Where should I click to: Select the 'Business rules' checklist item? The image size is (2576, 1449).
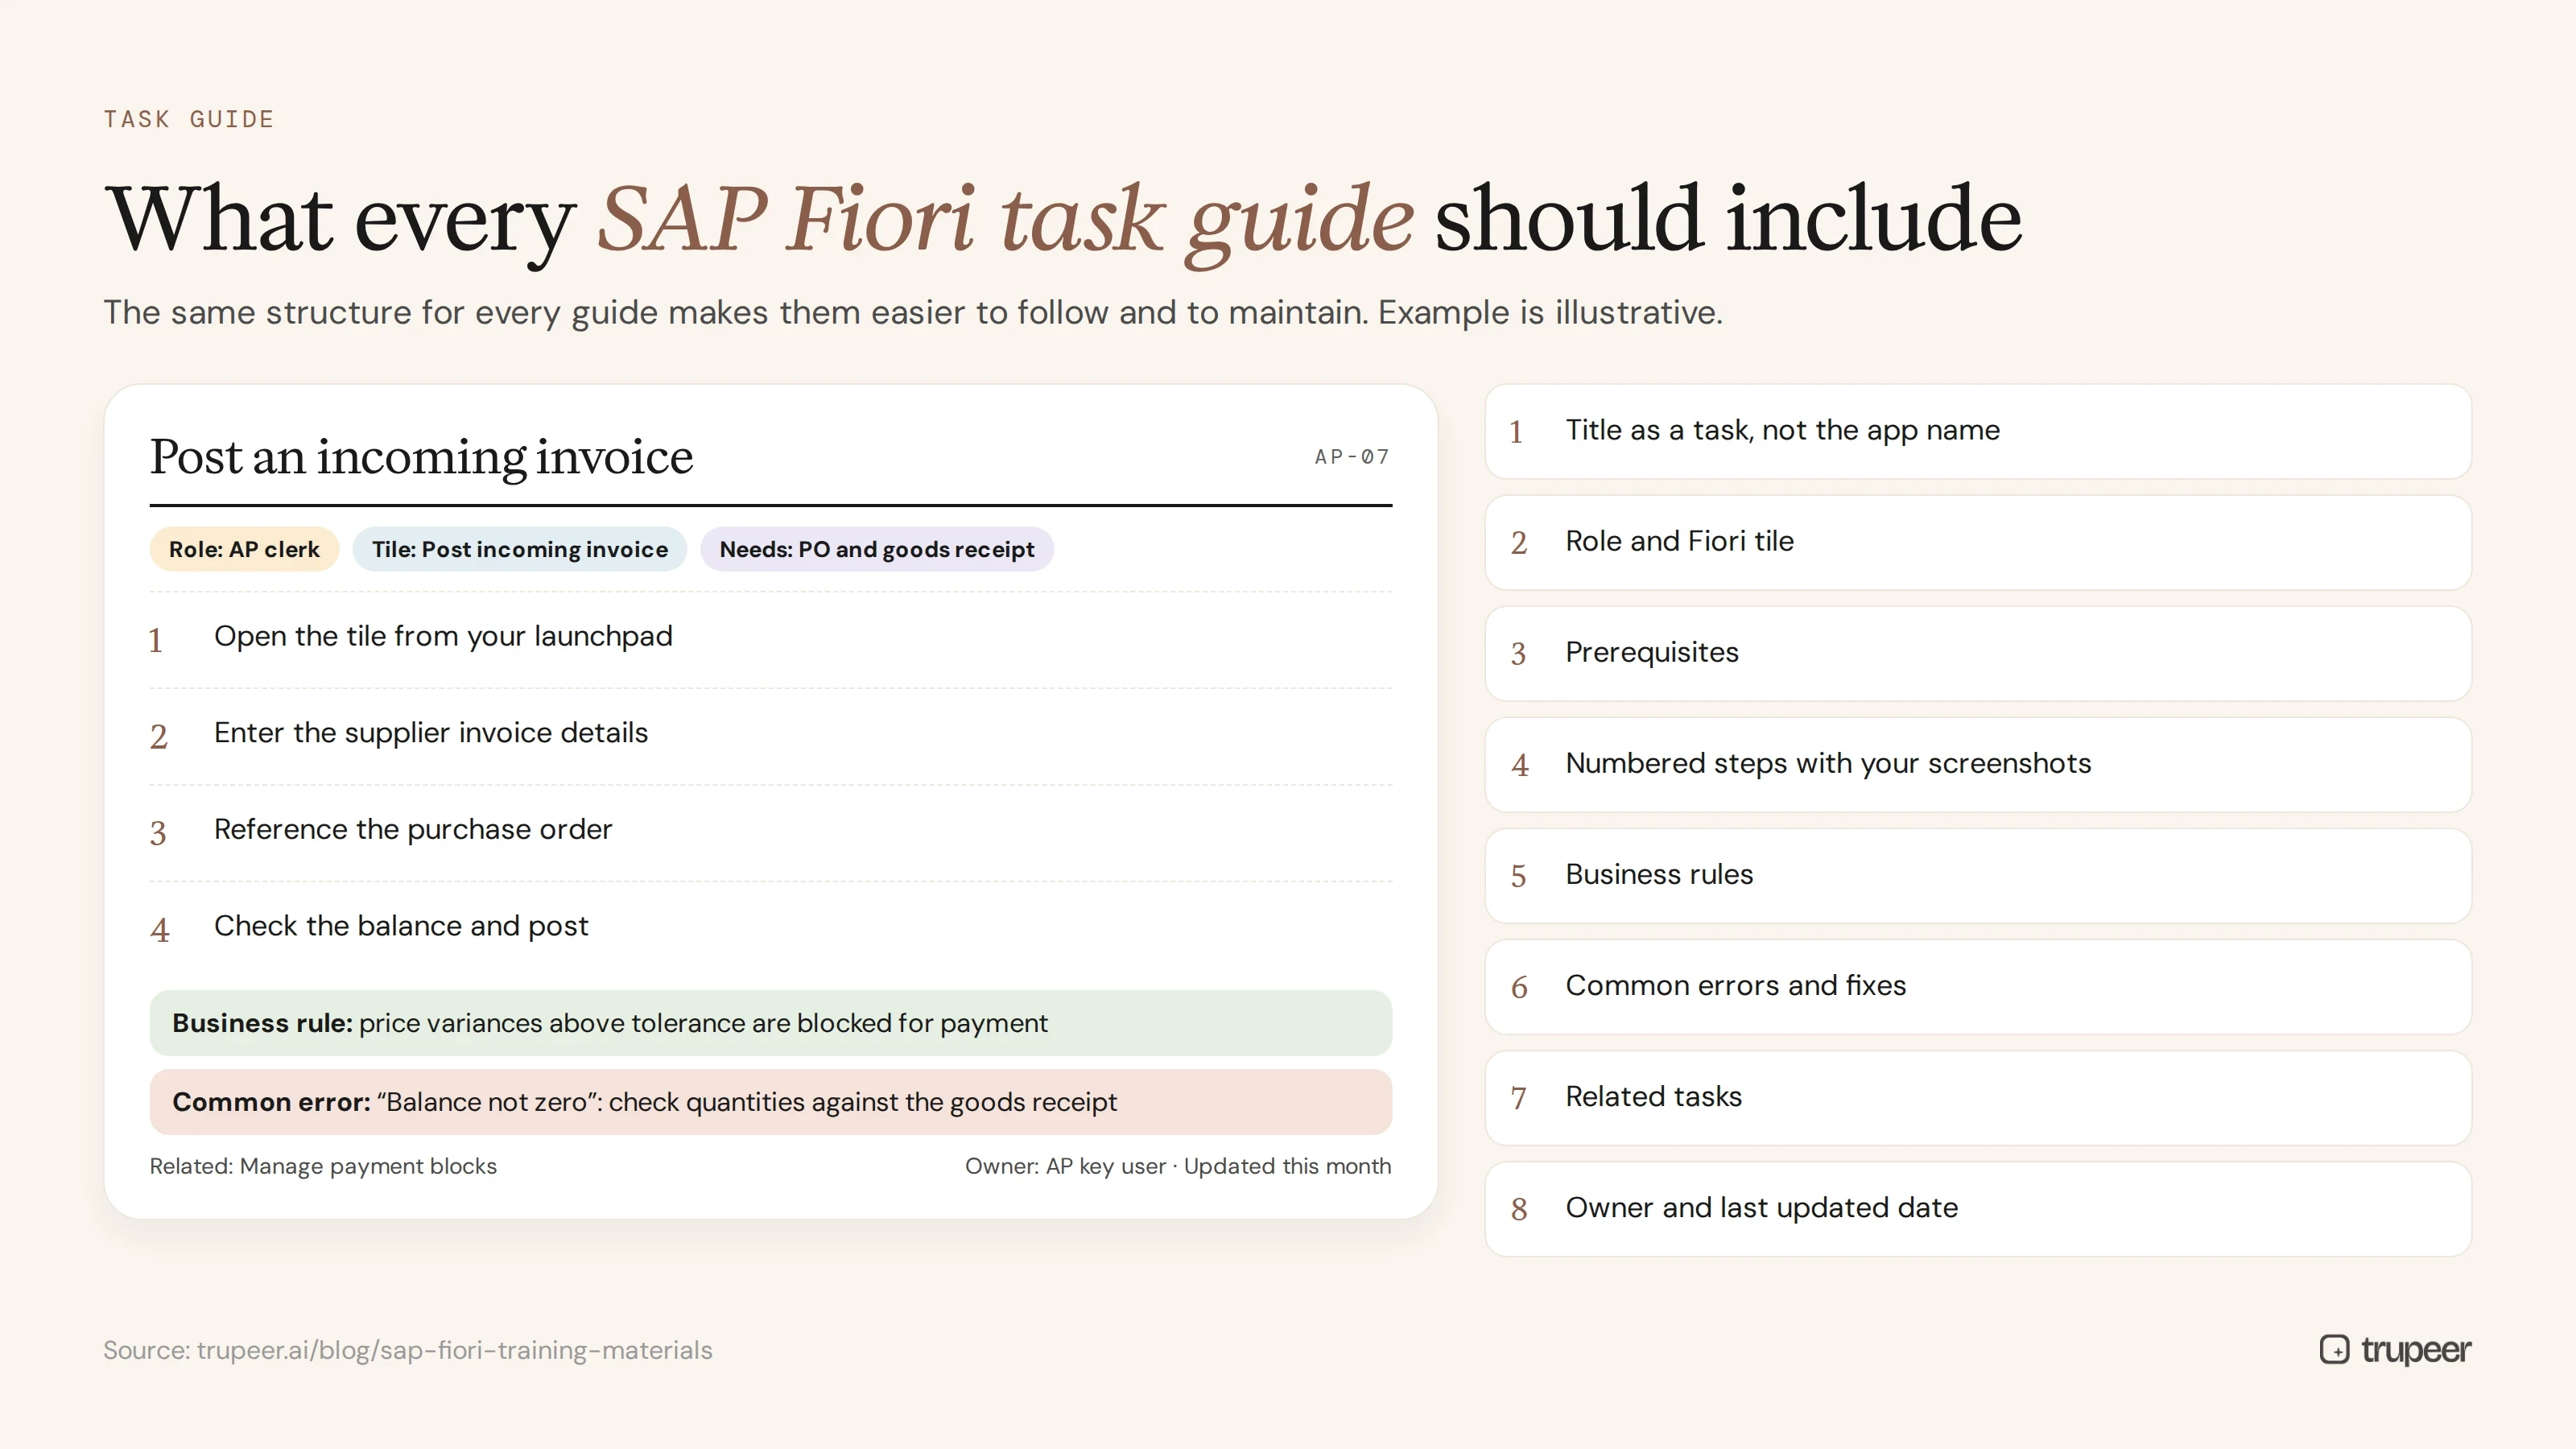1977,875
